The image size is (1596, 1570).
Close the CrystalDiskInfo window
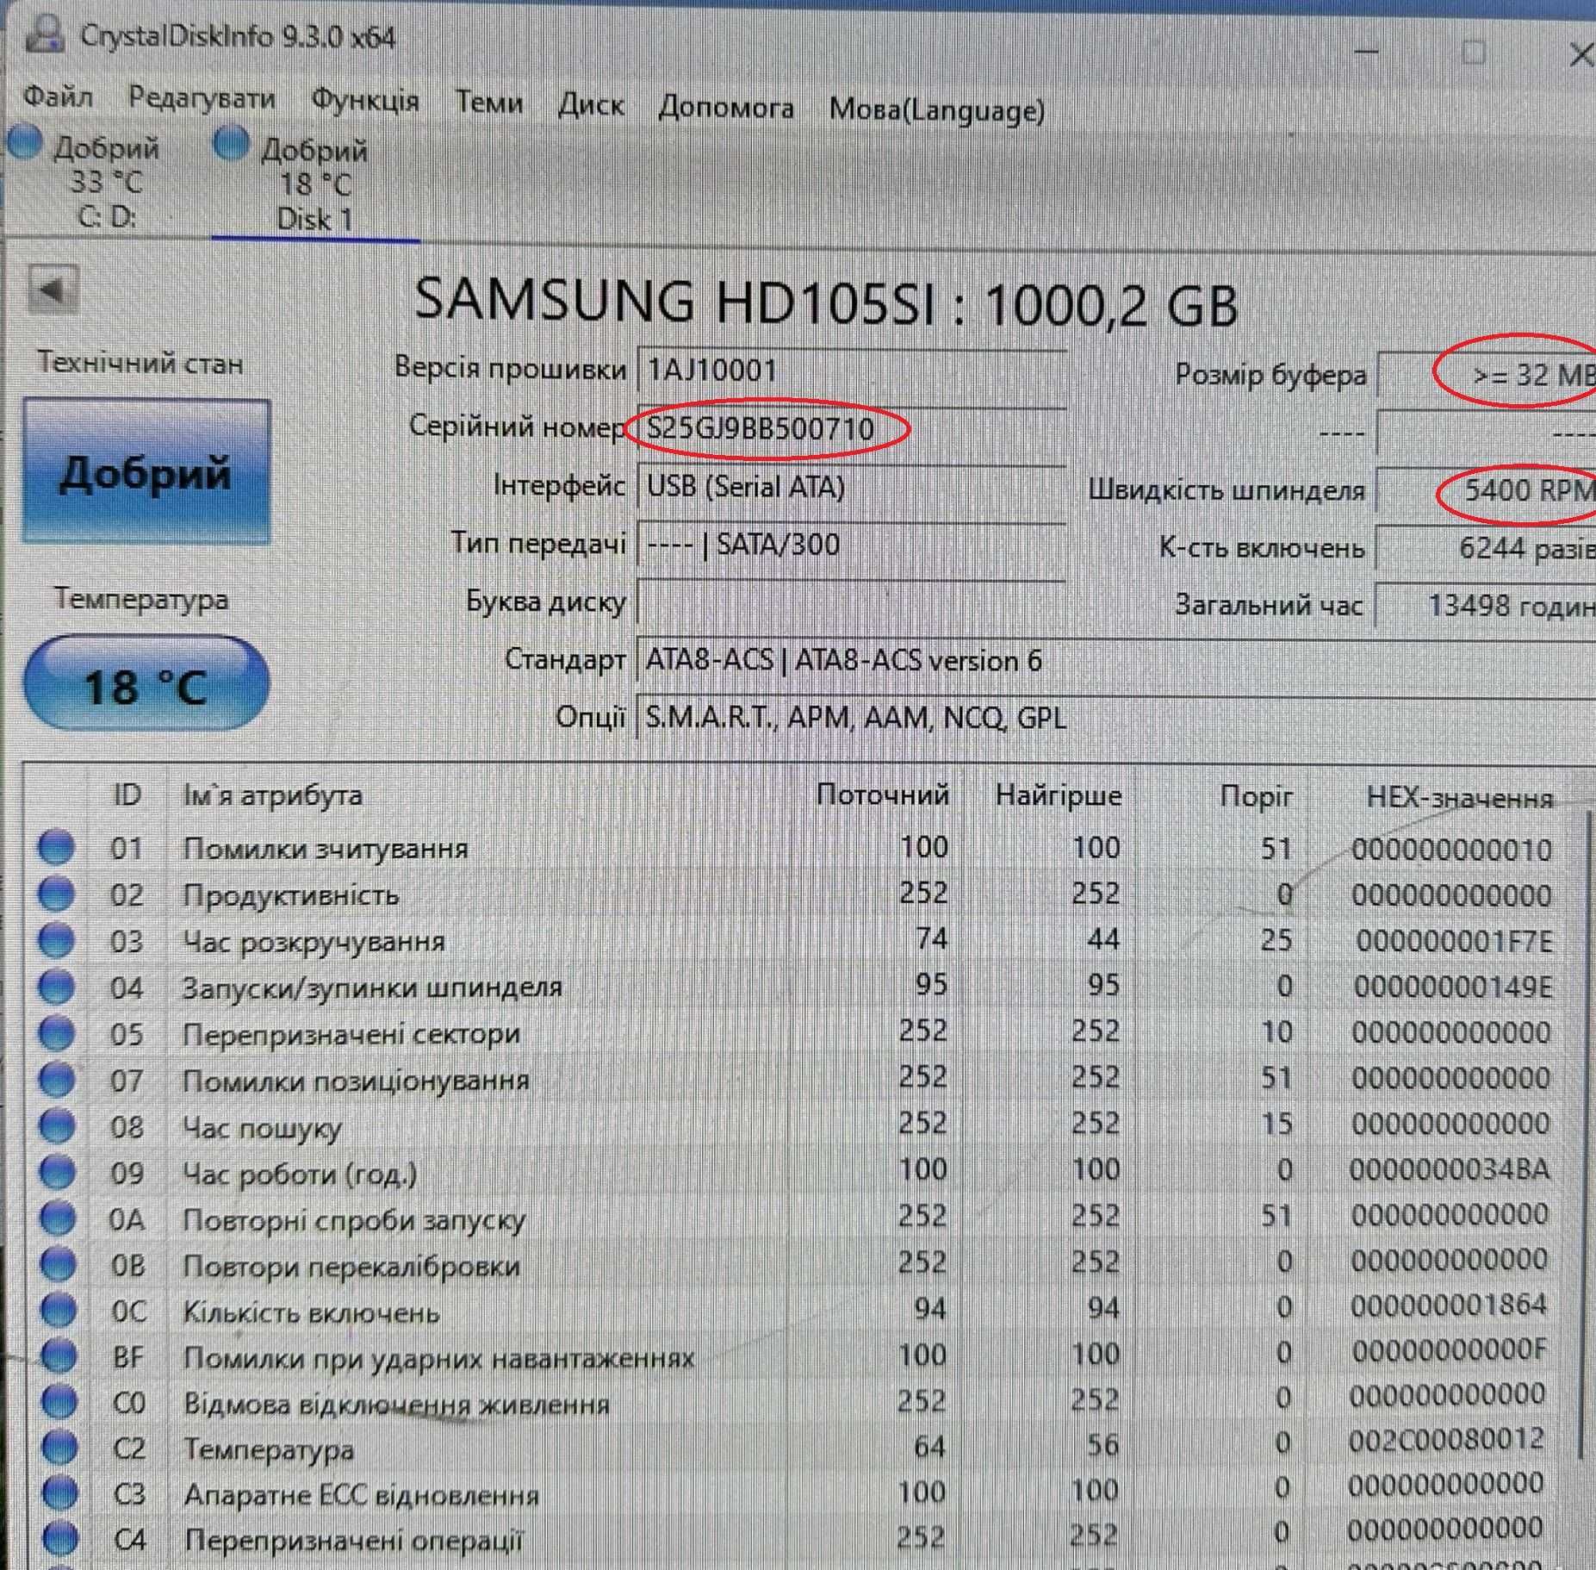point(1580,55)
